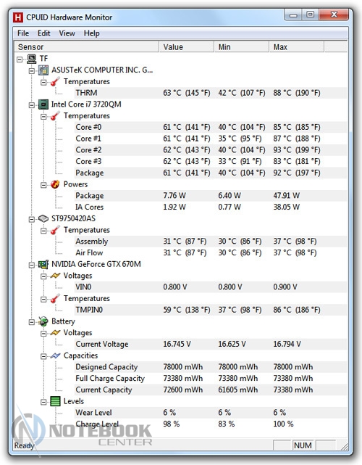Viewport: 362px width, 465px height.
Task: Click the Value column header
Action: tap(187, 47)
